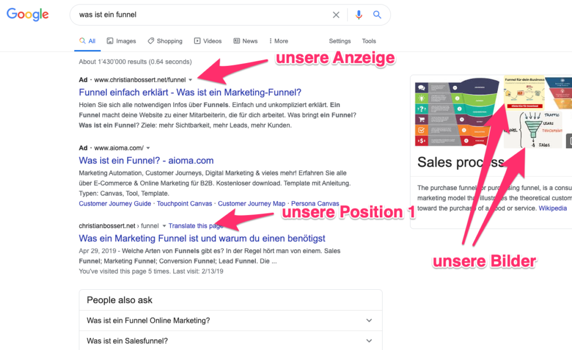Click the Customer Journey Map sitelink
572x350 pixels.
(x=251, y=204)
